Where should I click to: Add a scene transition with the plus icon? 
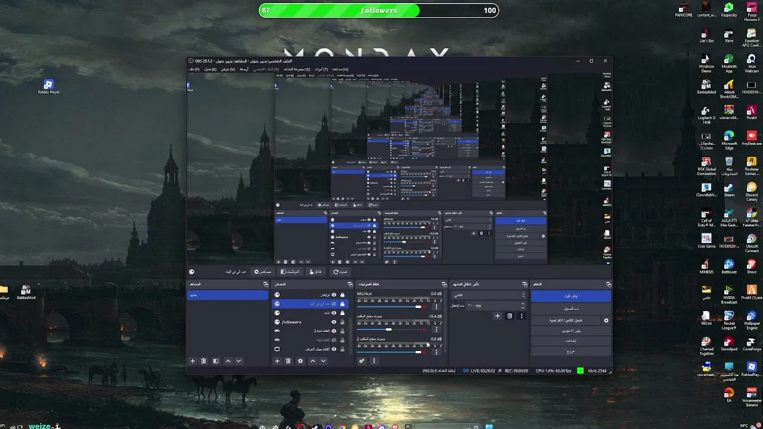pos(498,316)
